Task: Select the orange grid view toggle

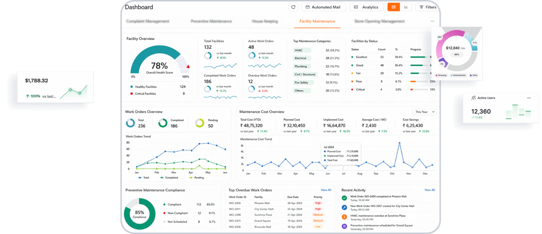Action: click(x=393, y=7)
